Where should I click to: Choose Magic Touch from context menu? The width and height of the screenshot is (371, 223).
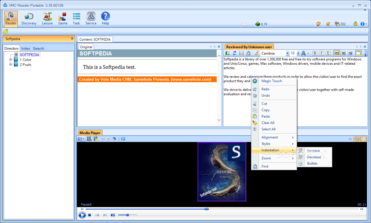(x=274, y=81)
